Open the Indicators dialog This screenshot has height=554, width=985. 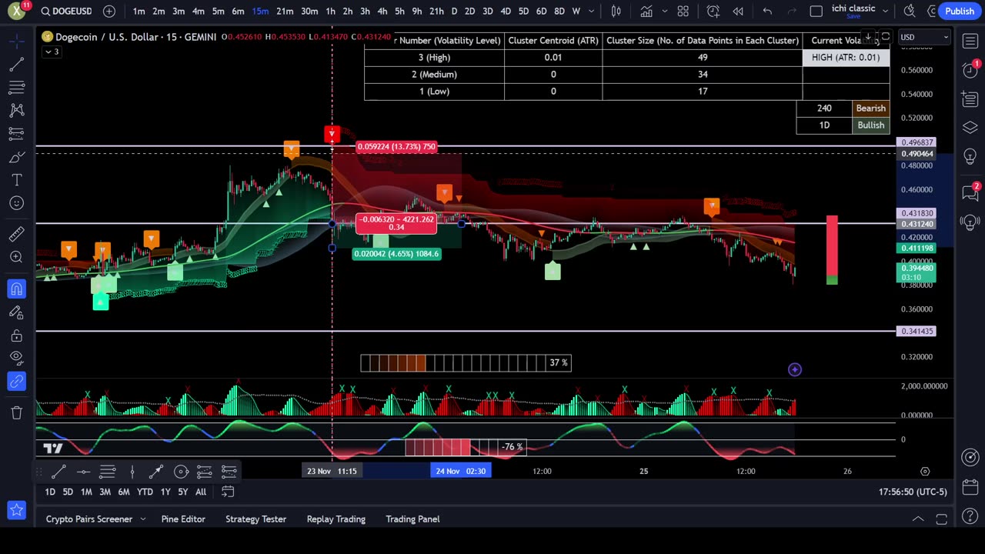point(646,11)
